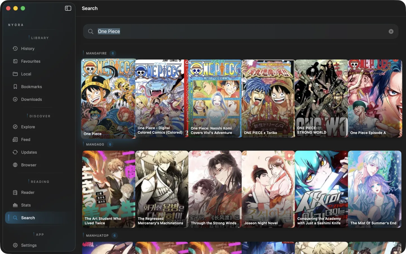This screenshot has width=406, height=254.
Task: Click the Downloads arrow icon
Action: [15, 99]
